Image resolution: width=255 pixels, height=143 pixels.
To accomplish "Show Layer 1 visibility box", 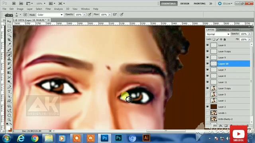I will pos(208,100).
